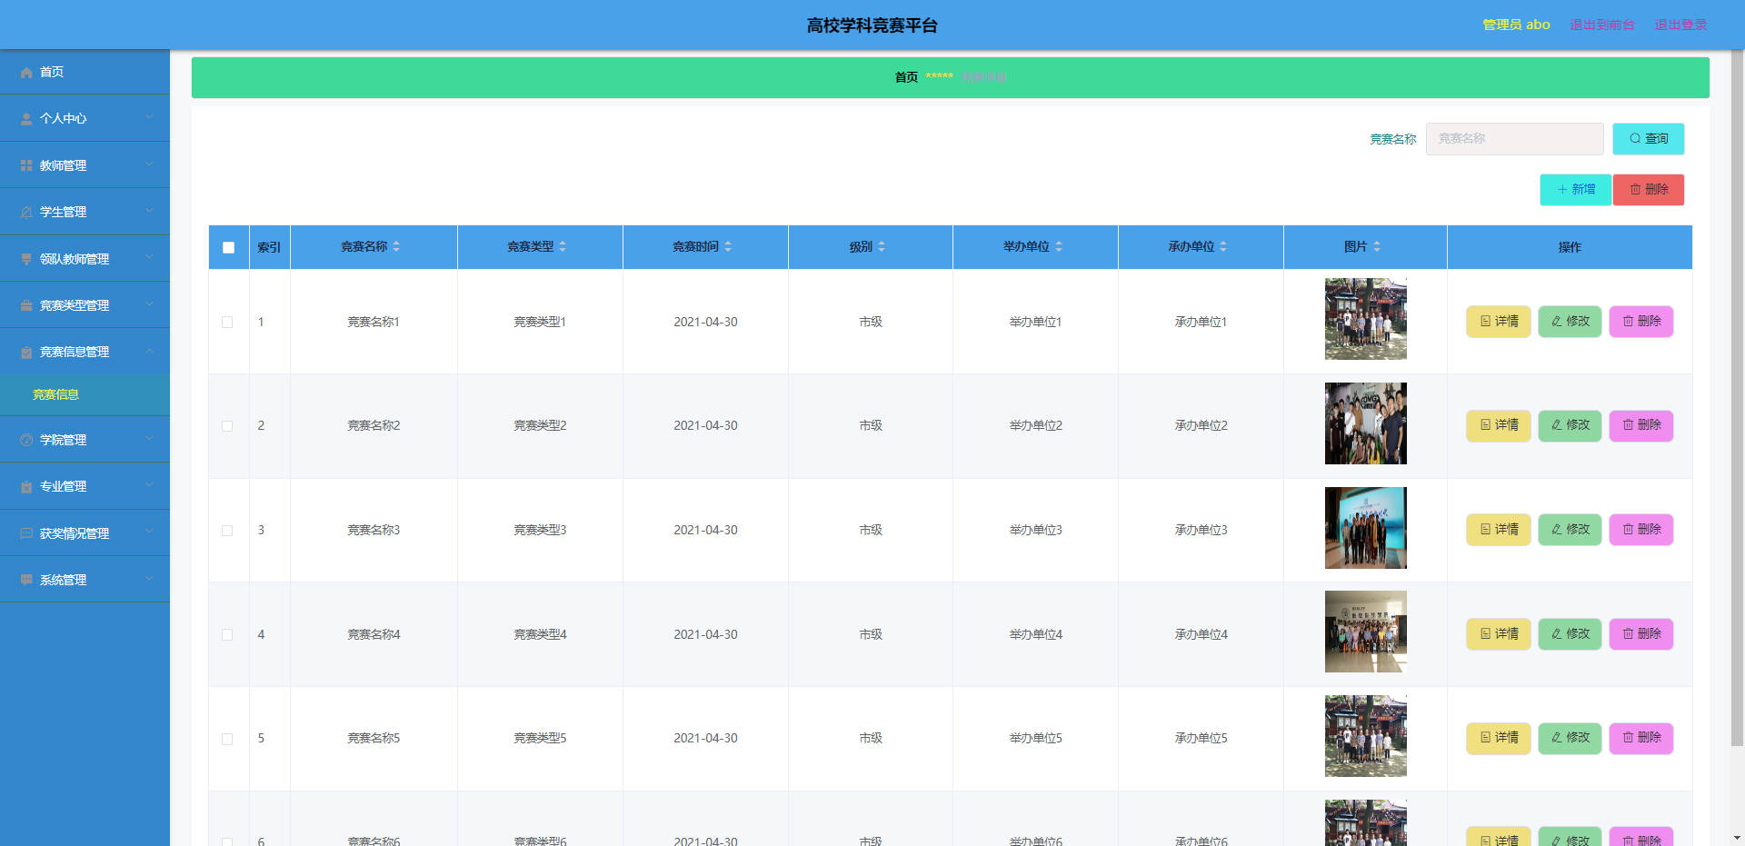Click 退出登录 link

tap(1680, 25)
